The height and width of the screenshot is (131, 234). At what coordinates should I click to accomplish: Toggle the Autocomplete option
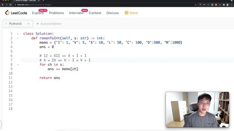[49, 24]
